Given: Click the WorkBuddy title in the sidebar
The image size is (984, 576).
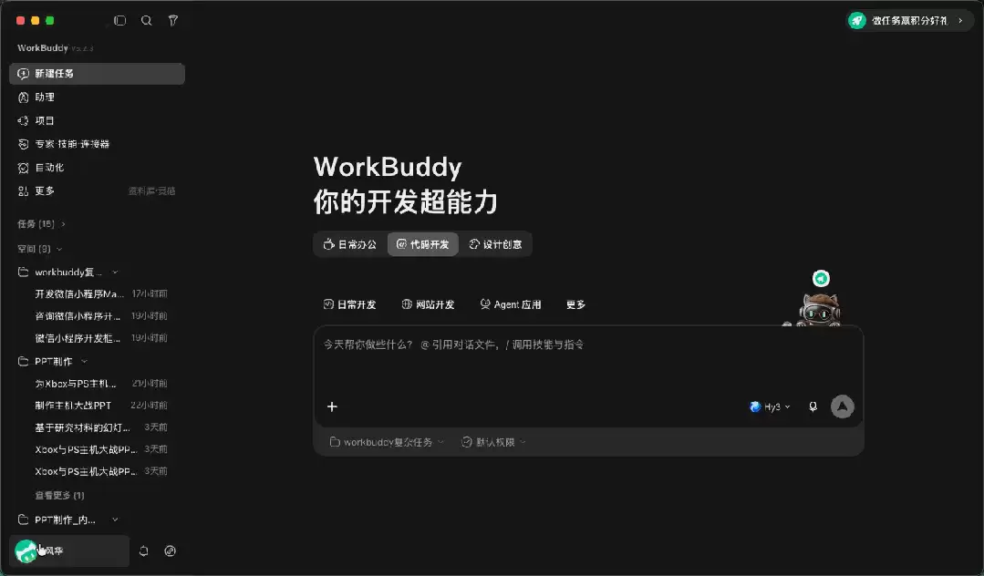Looking at the screenshot, I should click(43, 47).
